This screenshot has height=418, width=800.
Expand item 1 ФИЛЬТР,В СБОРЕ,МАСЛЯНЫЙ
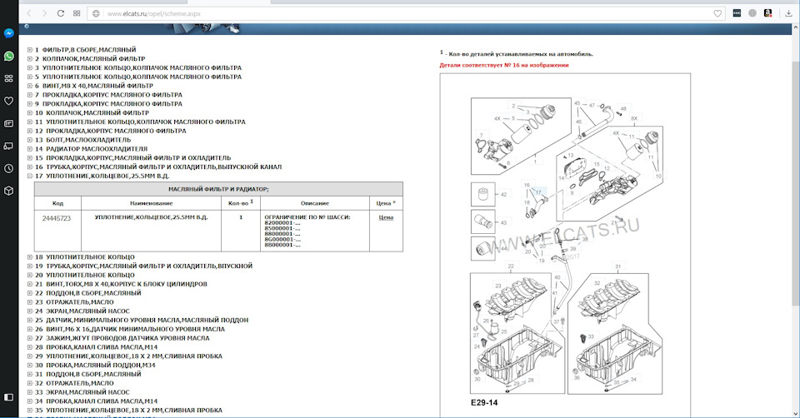click(x=30, y=50)
